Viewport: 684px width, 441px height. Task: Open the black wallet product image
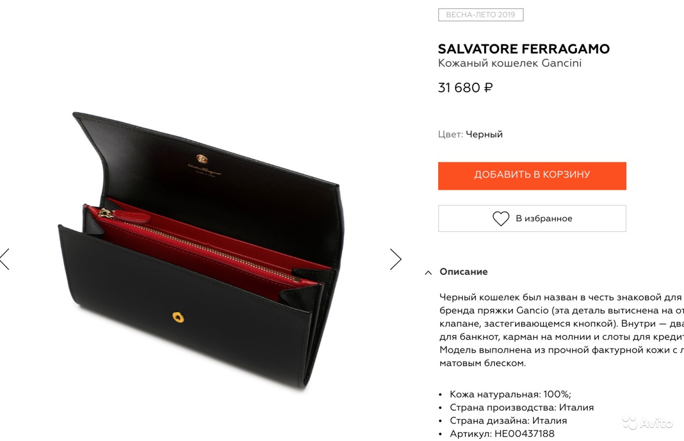coord(199,250)
